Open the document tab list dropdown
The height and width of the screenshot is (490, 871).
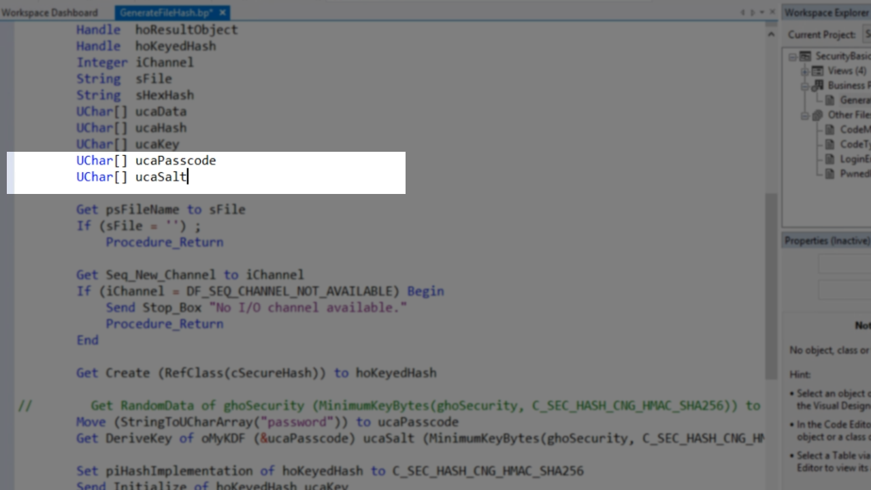[x=761, y=12]
